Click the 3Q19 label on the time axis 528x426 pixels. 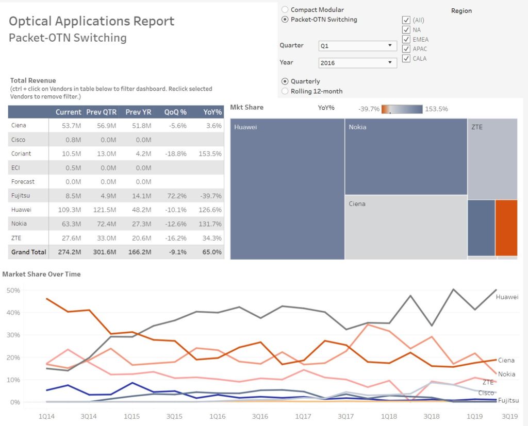(x=510, y=417)
